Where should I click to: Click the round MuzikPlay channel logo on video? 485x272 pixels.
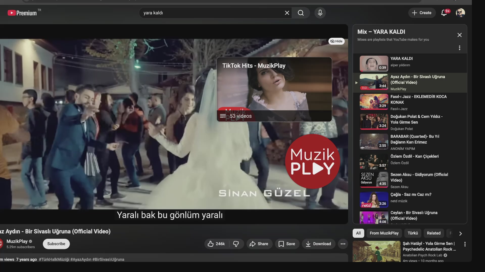point(313,161)
